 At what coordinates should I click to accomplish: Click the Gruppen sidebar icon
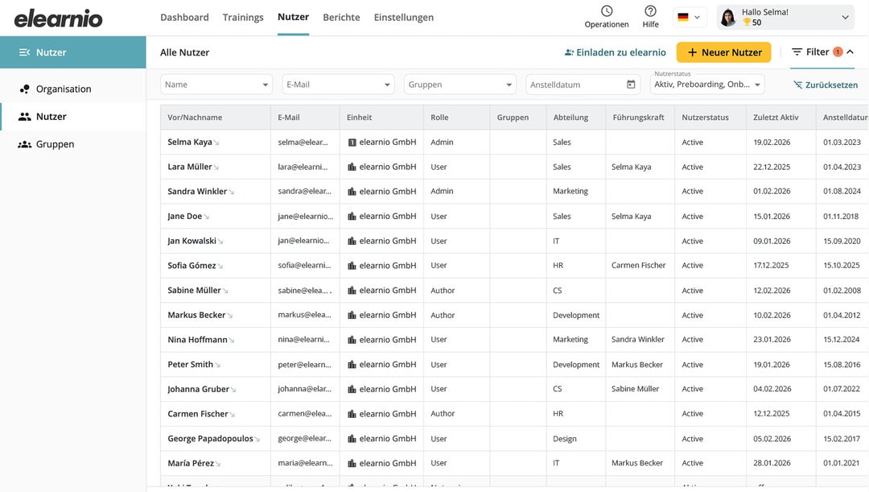click(24, 144)
